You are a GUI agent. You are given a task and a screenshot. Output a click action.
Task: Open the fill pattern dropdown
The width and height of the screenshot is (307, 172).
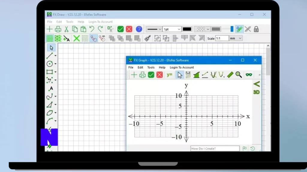tap(202, 29)
